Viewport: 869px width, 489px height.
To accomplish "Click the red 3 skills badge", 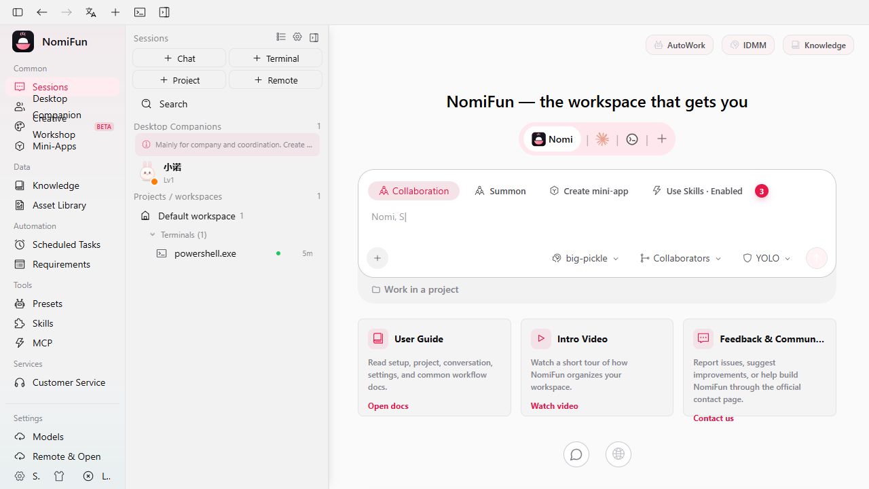I will (x=762, y=191).
